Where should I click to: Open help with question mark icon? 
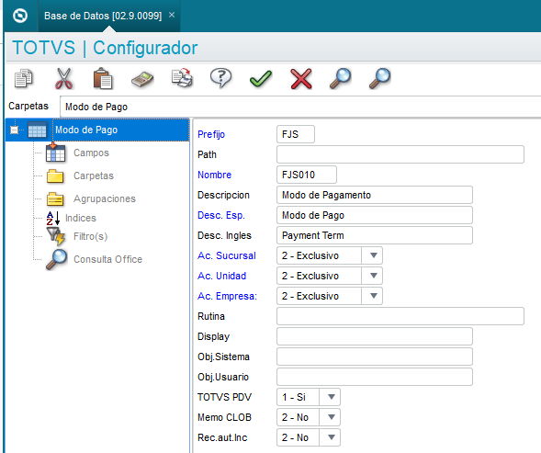221,78
